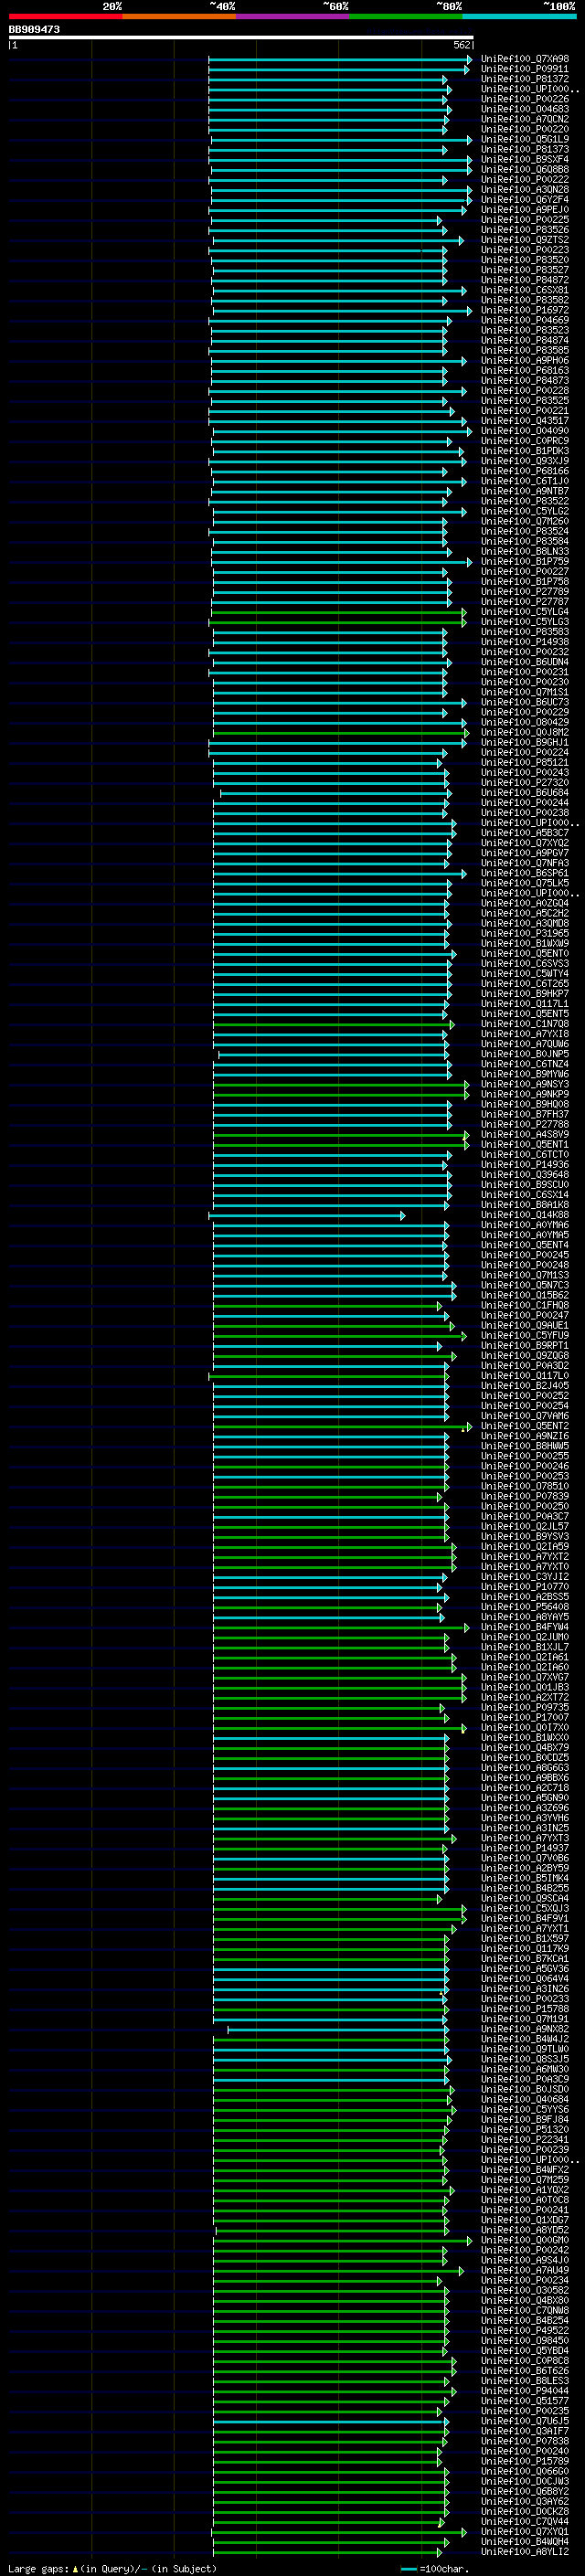Click the orange ~40% identity legend segment
The image size is (585, 2576).
[x=179, y=16]
